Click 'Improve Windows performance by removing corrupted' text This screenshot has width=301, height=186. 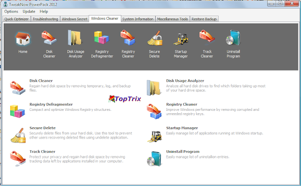213,112
